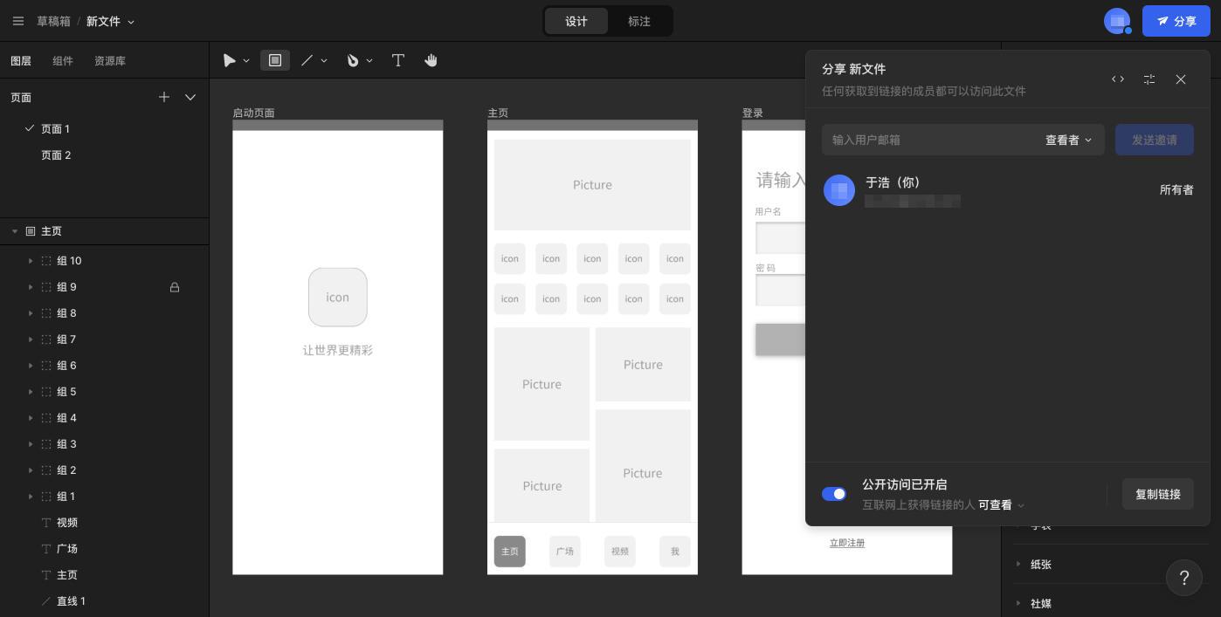The image size is (1221, 617).
Task: Select 启动页面 frame label on canvas
Action: pos(253,113)
